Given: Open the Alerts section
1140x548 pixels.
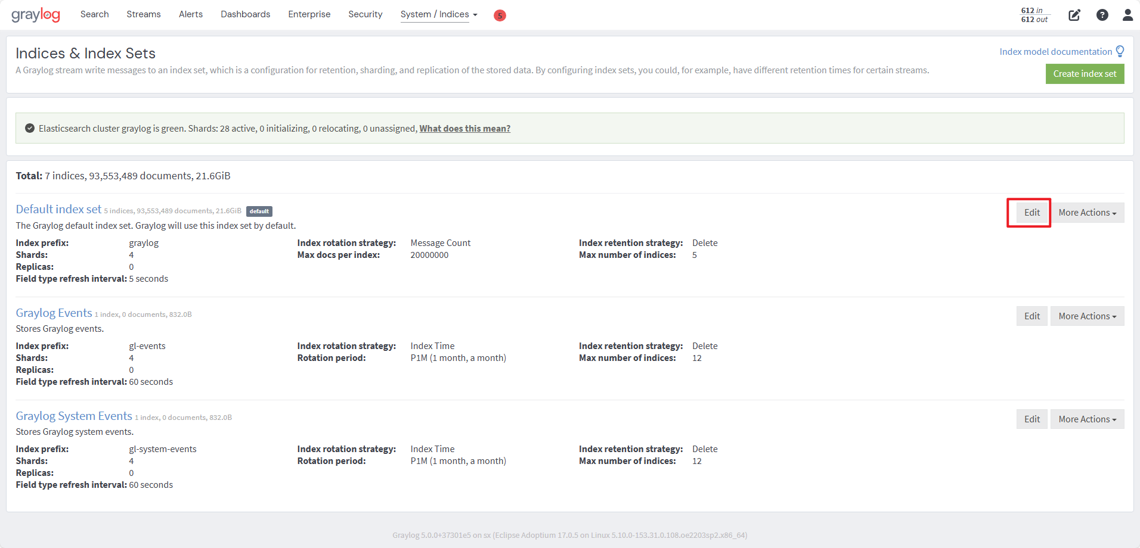Looking at the screenshot, I should click(191, 14).
